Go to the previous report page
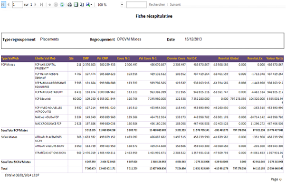286x182 pixels. point(8,5)
